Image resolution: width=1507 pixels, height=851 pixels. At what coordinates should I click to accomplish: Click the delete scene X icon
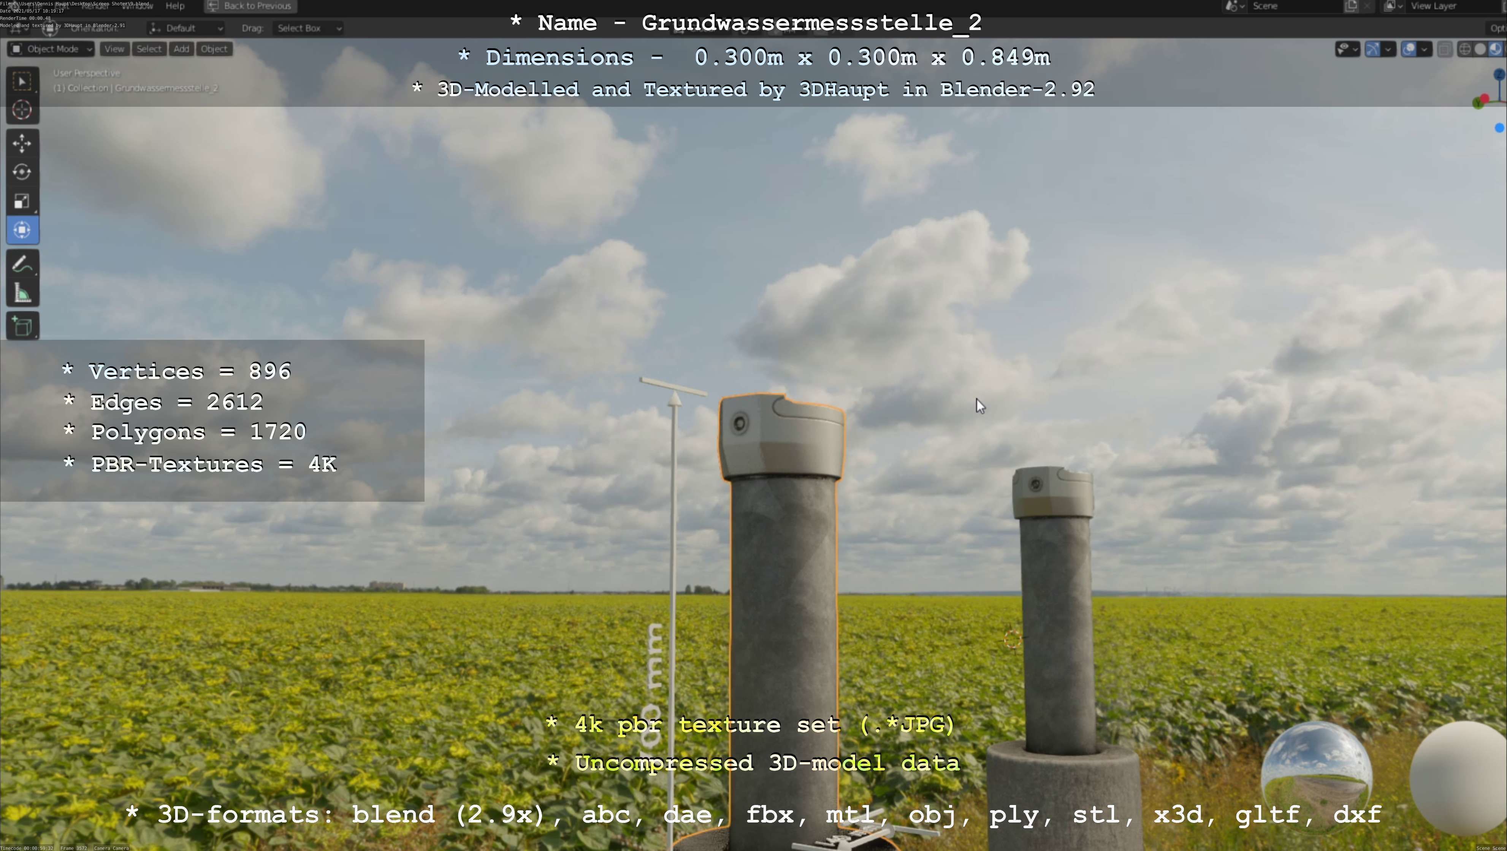coord(1367,6)
